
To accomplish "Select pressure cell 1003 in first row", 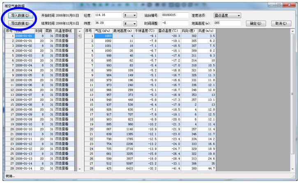I will 101,36.
